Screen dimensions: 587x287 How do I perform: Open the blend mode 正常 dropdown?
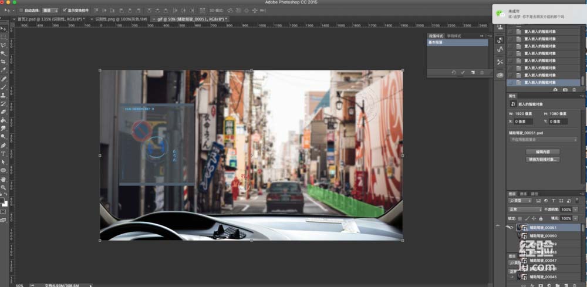pos(524,210)
